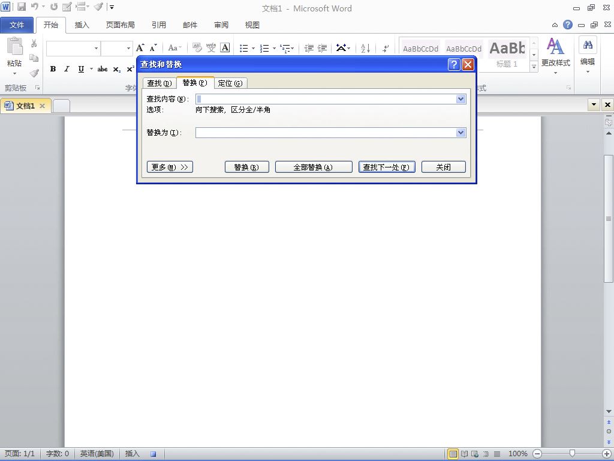Click the Clear Formatting eraser icon
Screen dimensions: 614x461
tap(197, 48)
